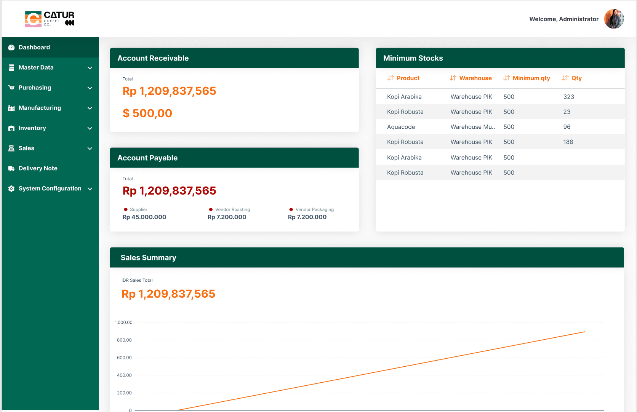Image resolution: width=637 pixels, height=412 pixels.
Task: Expand the Master Data chevron
Action: [x=90, y=68]
